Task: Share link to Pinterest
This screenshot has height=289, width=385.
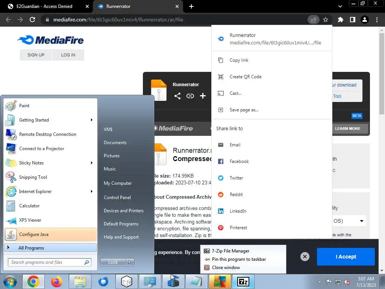Action: (271, 228)
